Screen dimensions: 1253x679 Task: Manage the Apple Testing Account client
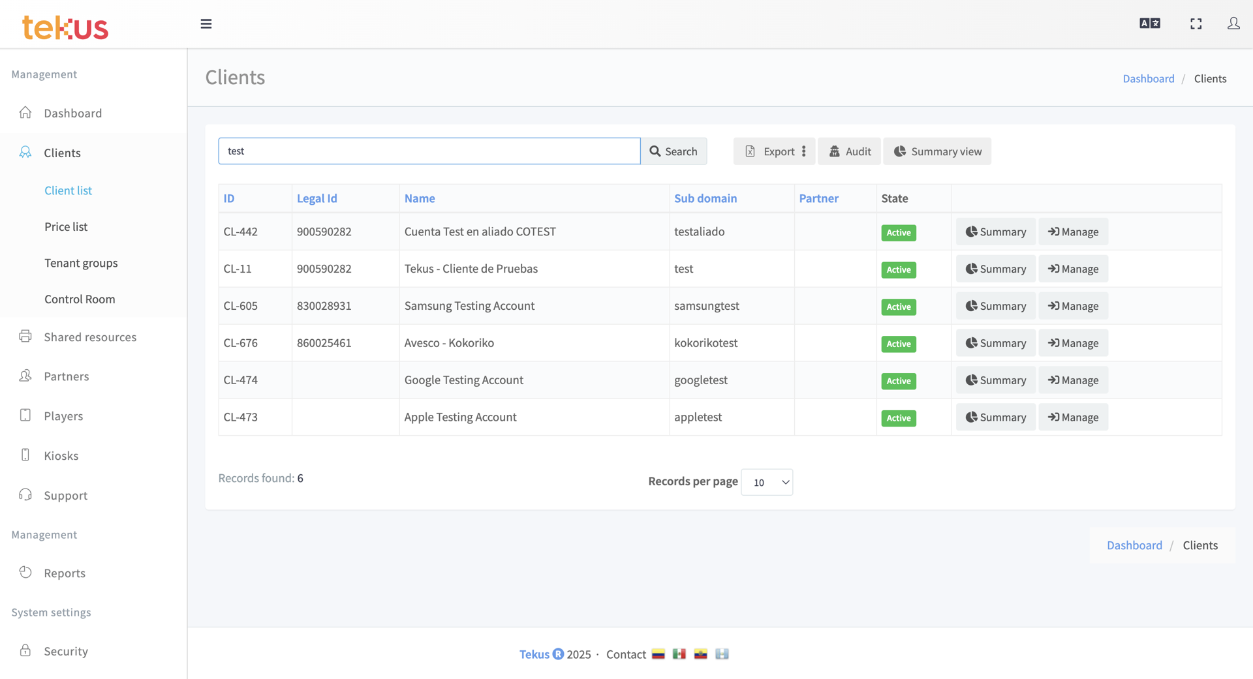pos(1073,417)
